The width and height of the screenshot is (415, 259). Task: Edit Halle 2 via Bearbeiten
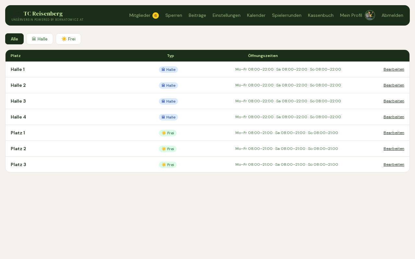pyautogui.click(x=394, y=85)
